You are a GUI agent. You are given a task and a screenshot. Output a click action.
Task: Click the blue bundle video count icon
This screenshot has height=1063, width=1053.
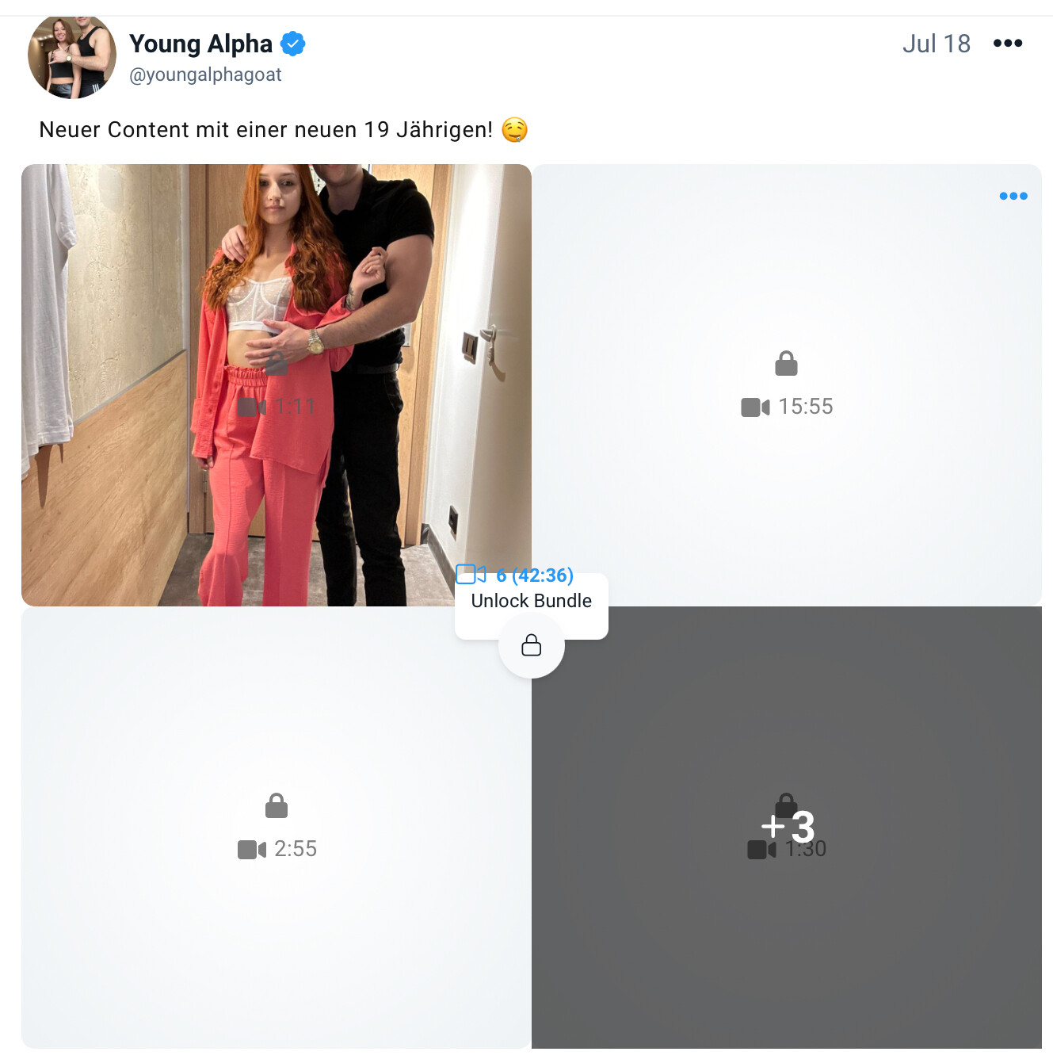tap(471, 574)
